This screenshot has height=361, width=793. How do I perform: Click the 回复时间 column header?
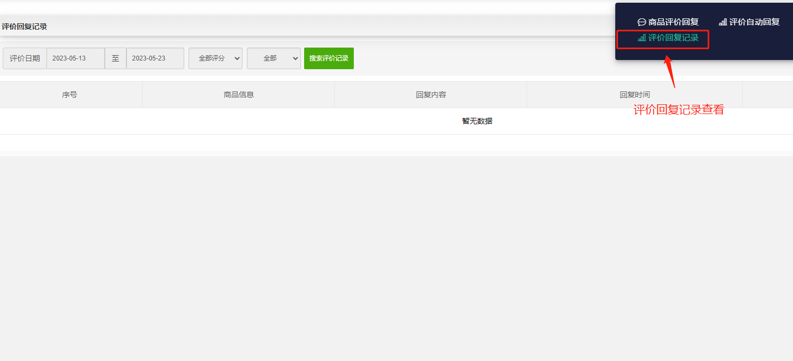tap(634, 95)
